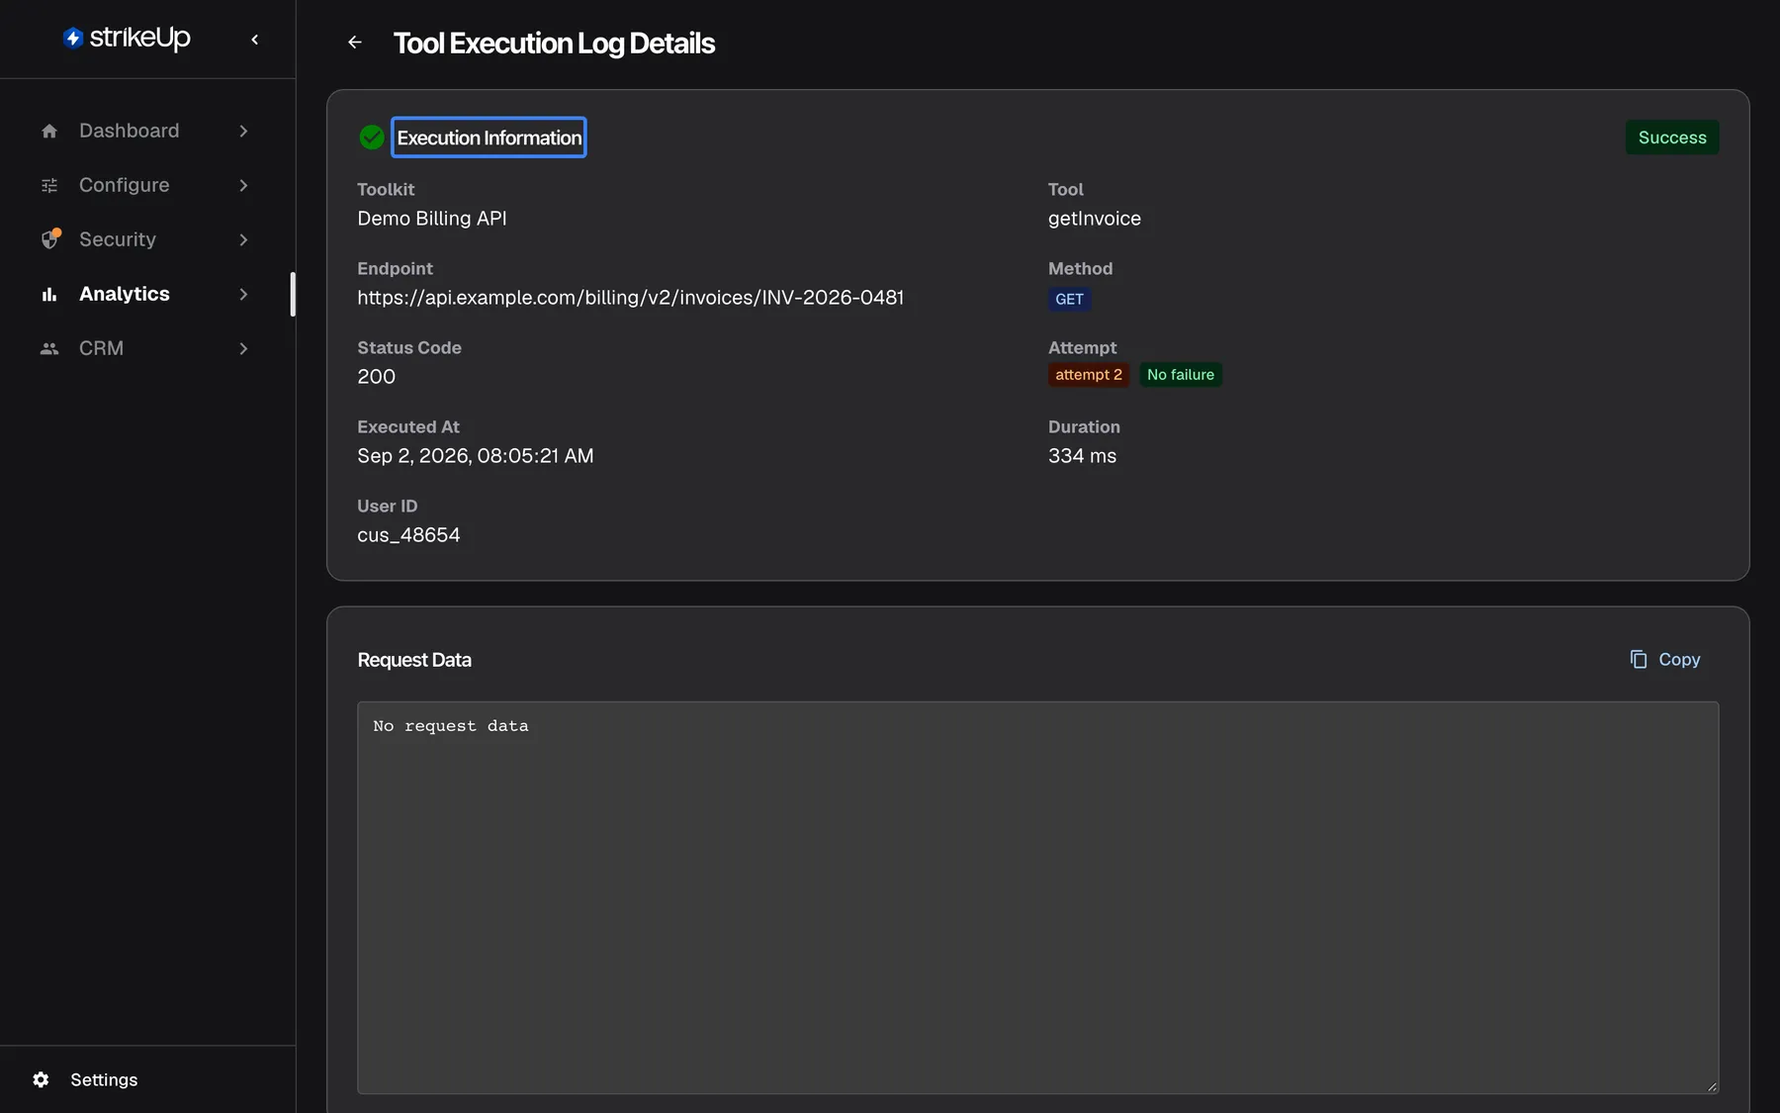The width and height of the screenshot is (1780, 1113).
Task: Click the No failure badge
Action: 1181,375
